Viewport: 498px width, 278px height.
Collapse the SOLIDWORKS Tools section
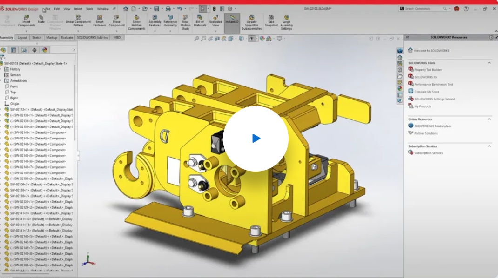[489, 63]
